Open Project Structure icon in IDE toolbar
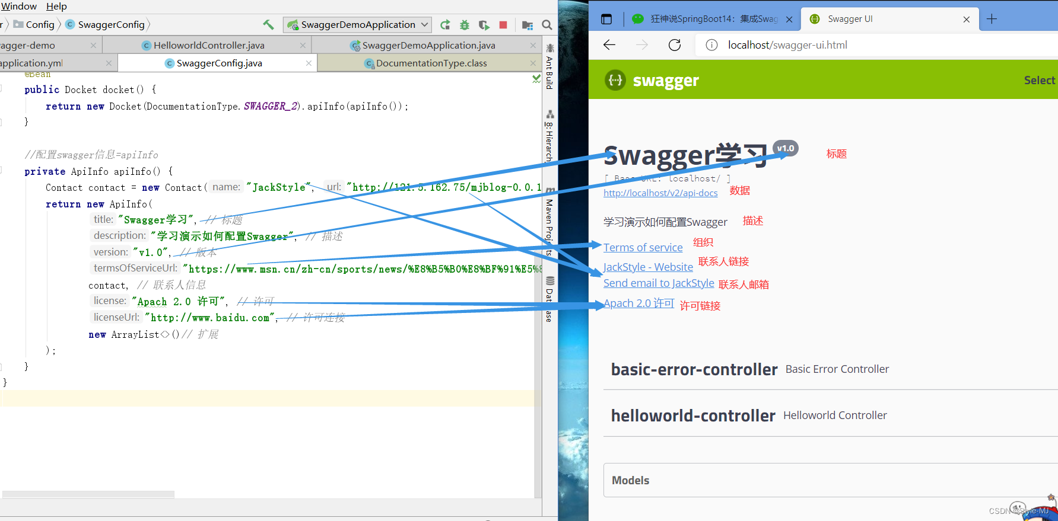Viewport: 1058px width, 521px height. [528, 24]
